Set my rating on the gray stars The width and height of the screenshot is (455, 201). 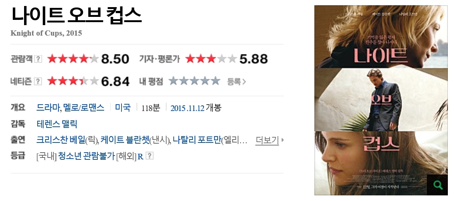[x=194, y=81]
